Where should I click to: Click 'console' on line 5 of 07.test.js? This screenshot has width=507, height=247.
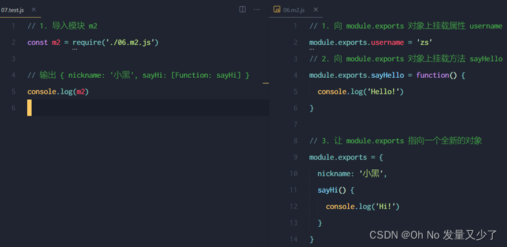(41, 92)
